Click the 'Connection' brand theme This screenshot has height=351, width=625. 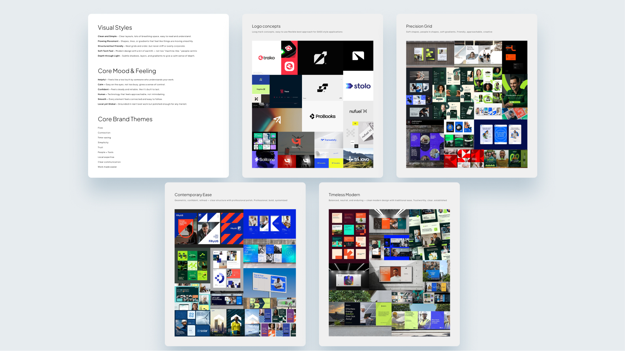104,133
